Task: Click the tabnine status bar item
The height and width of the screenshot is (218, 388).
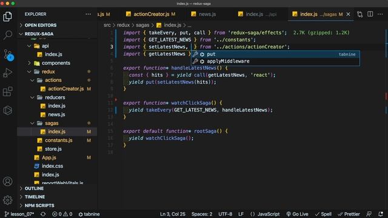Action: [x=89, y=214]
